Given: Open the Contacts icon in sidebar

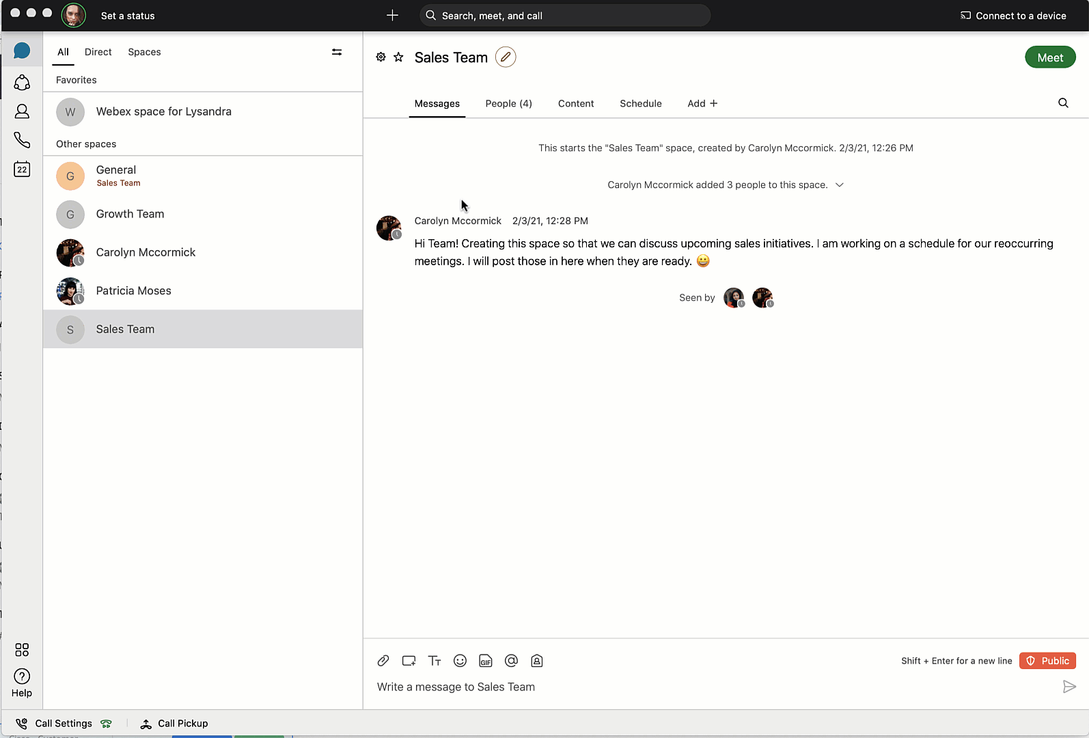Looking at the screenshot, I should pyautogui.click(x=22, y=111).
